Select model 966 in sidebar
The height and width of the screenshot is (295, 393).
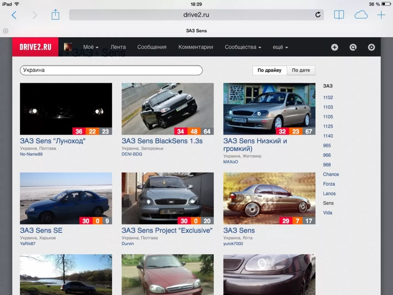pyautogui.click(x=327, y=155)
